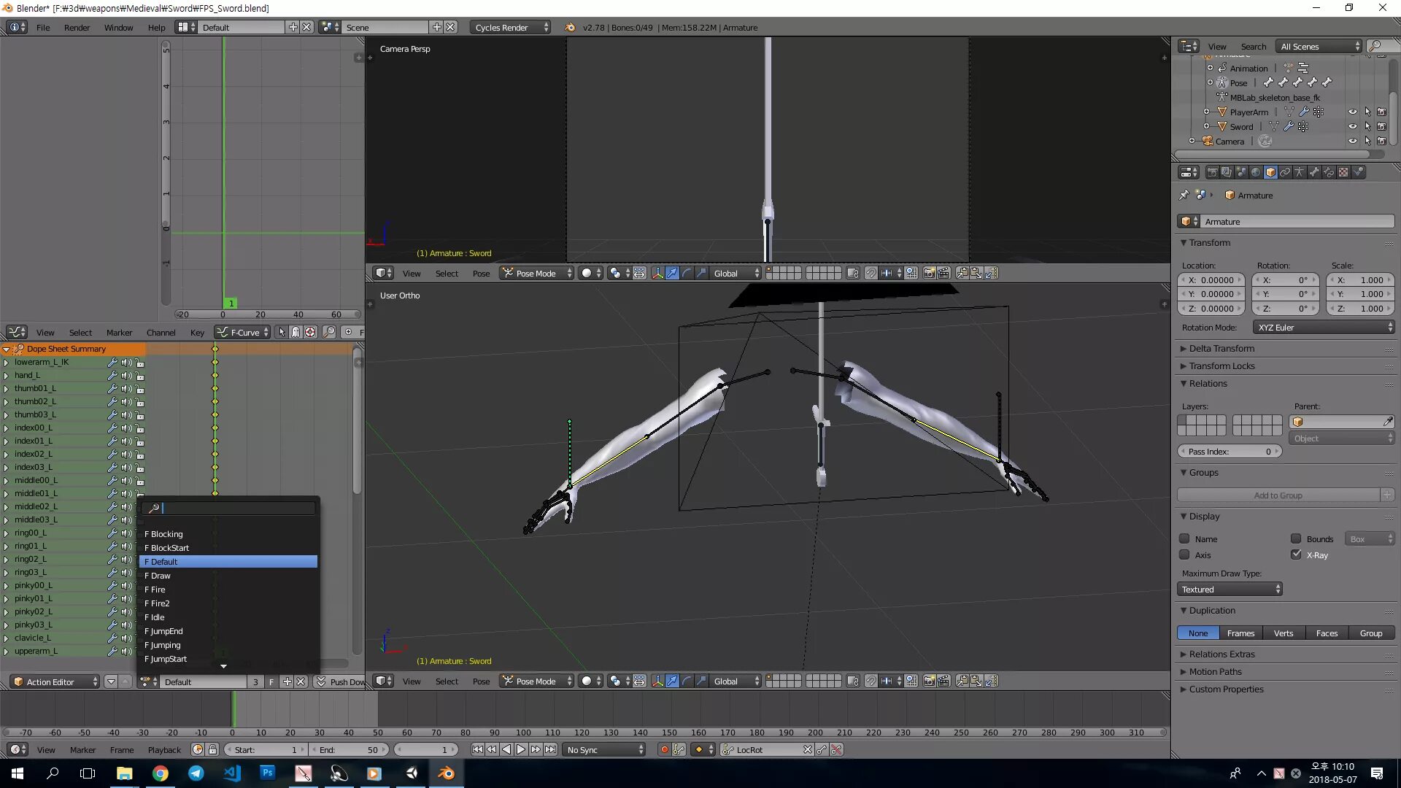
Task: Click the auto keyframe record button
Action: click(x=664, y=749)
